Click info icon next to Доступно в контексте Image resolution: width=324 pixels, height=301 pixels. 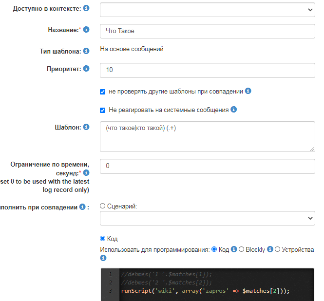[x=86, y=9]
